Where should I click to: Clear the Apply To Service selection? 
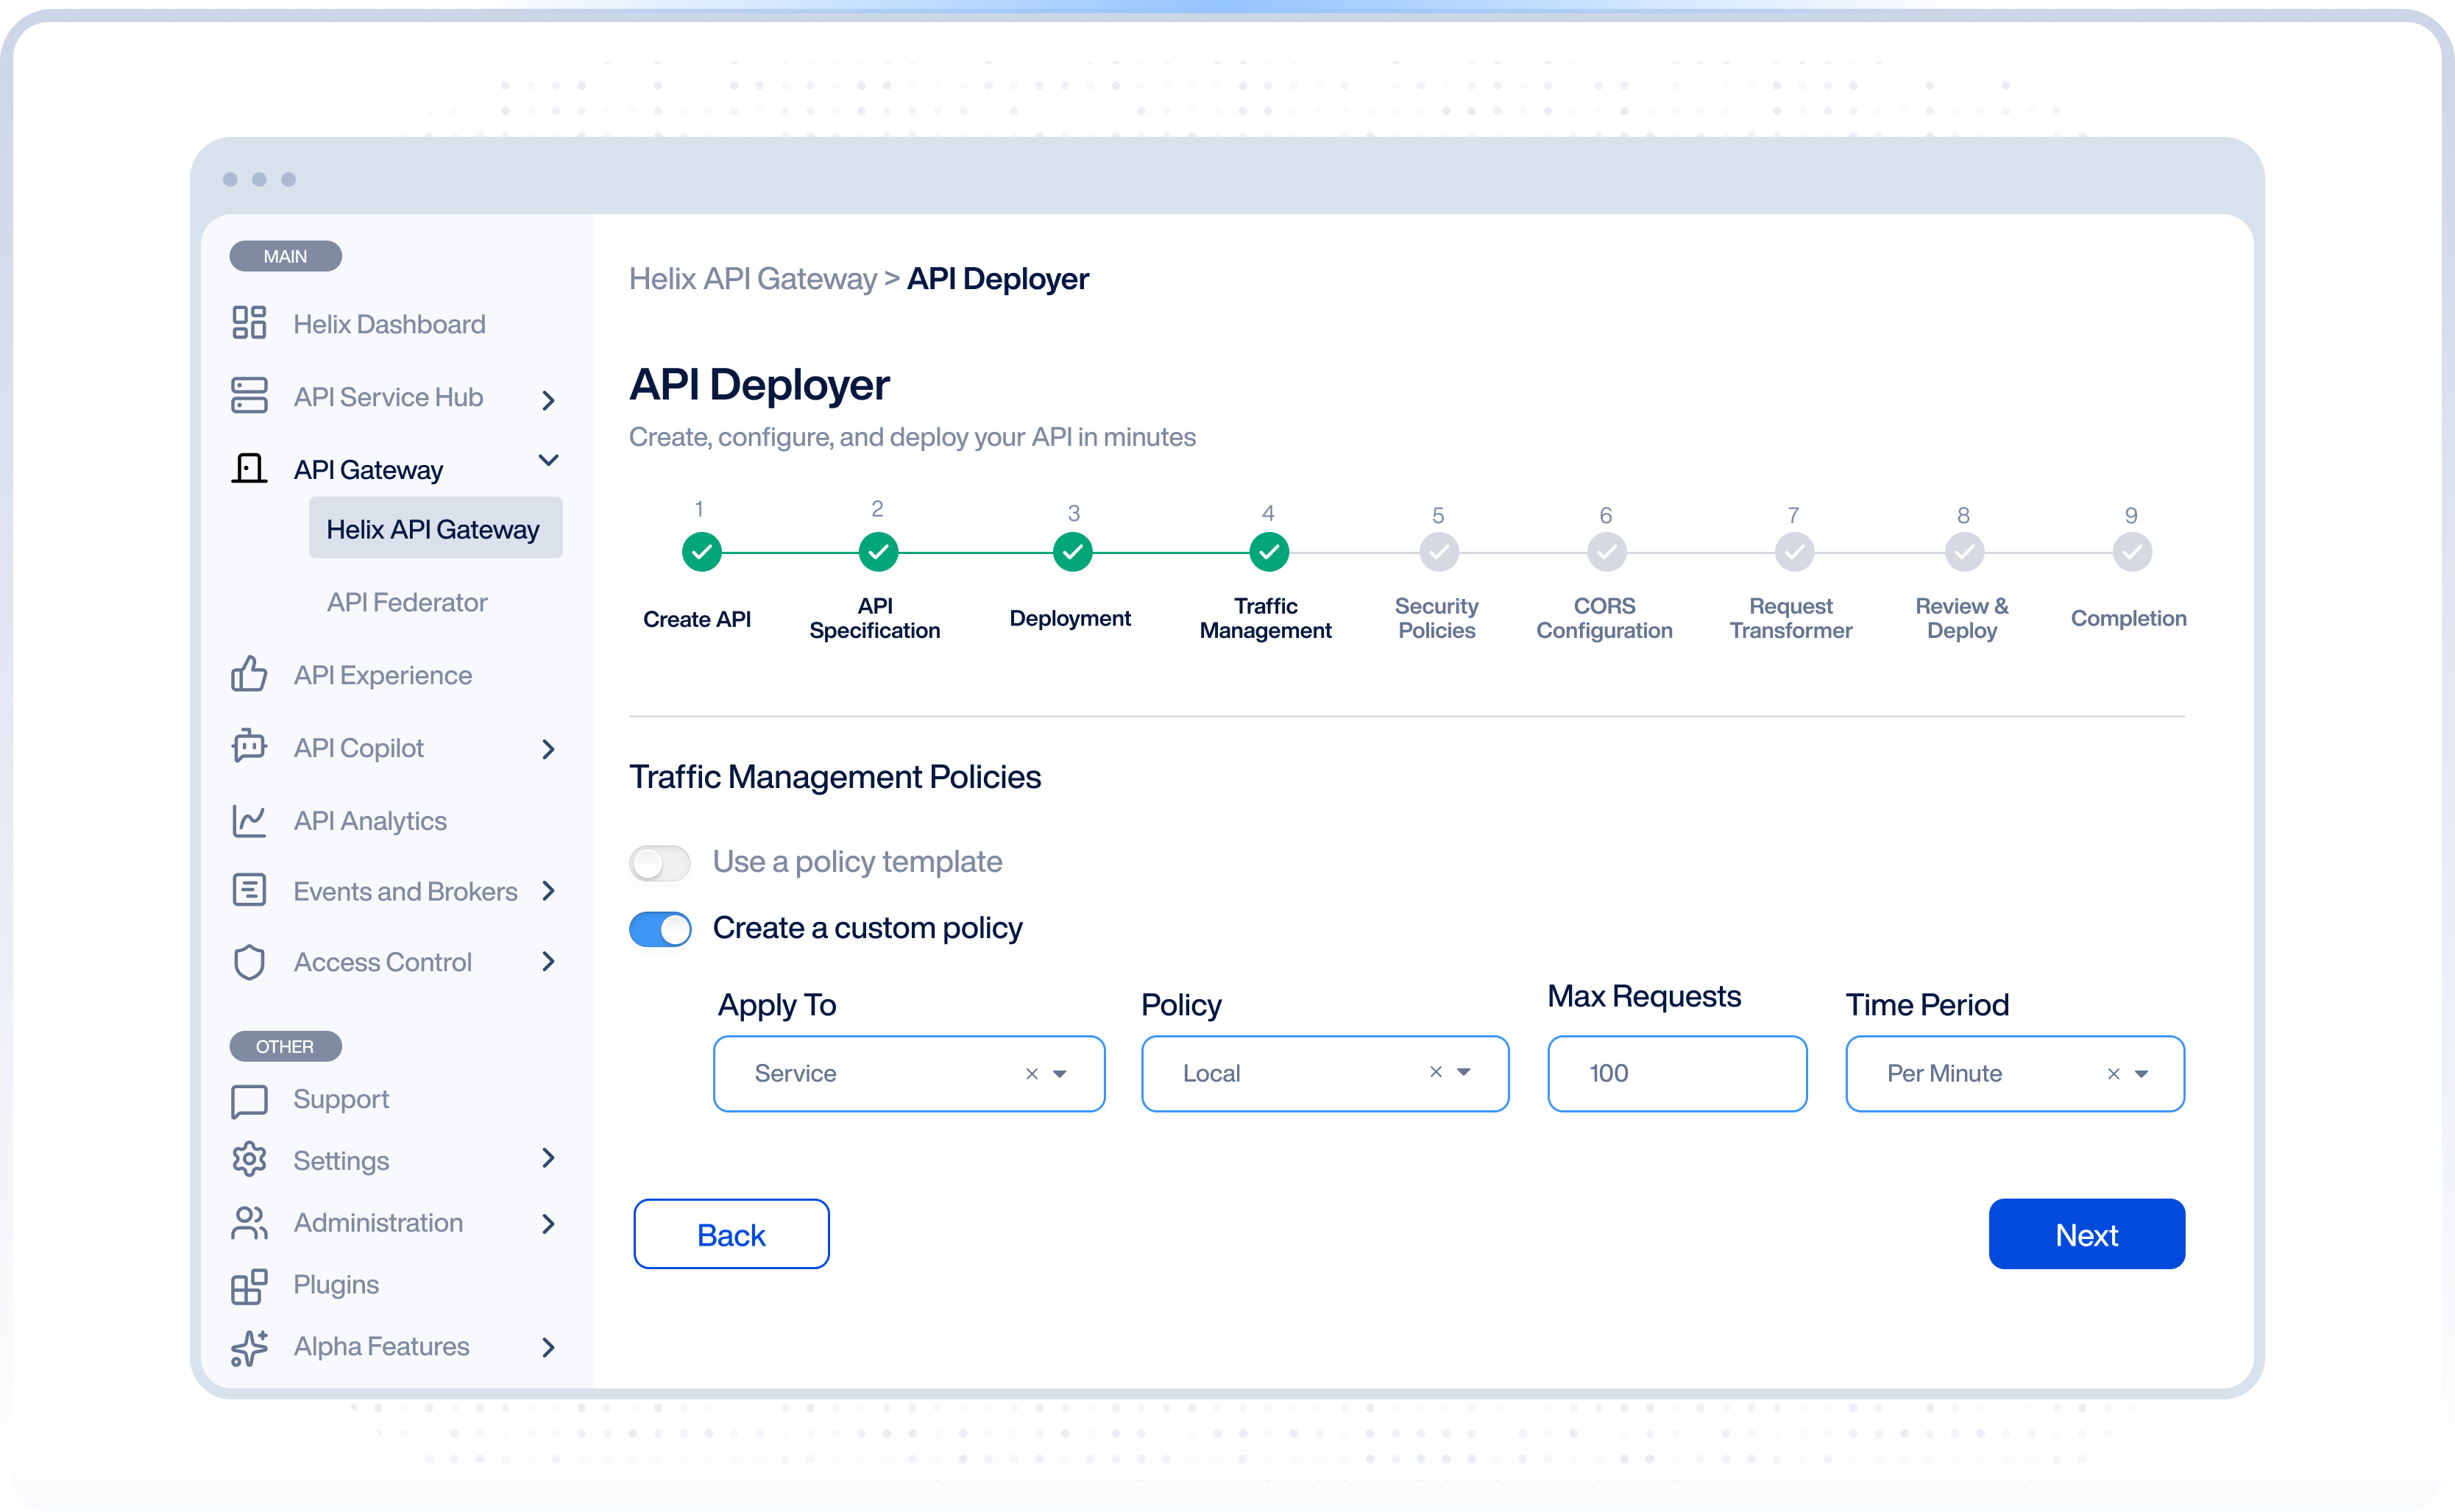(x=1032, y=1074)
